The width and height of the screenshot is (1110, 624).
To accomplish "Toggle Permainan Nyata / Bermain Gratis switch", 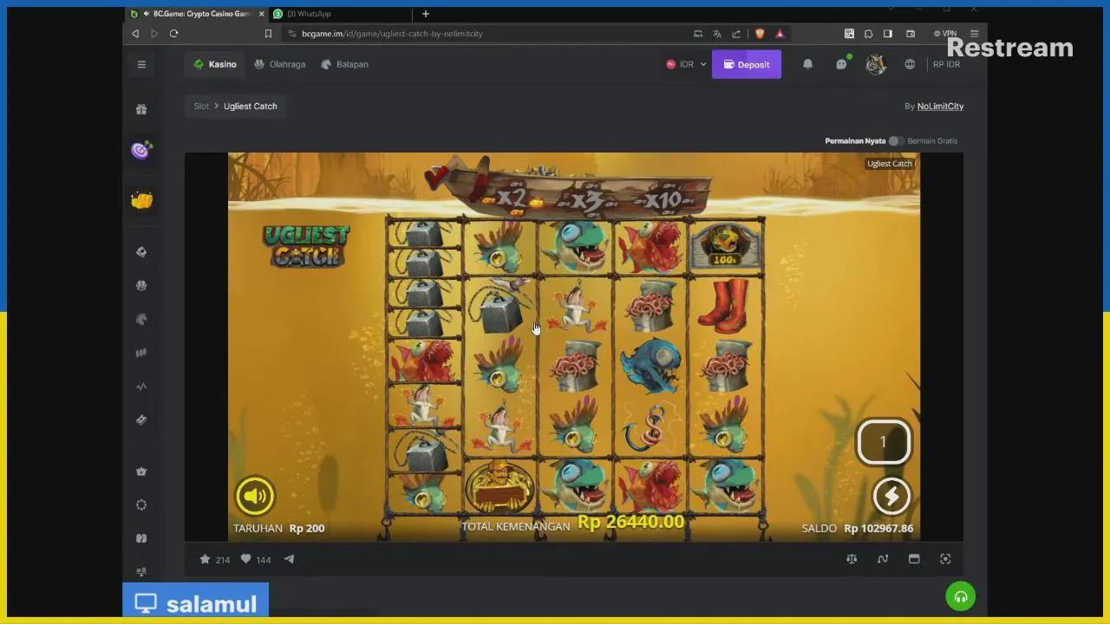I will [x=895, y=140].
